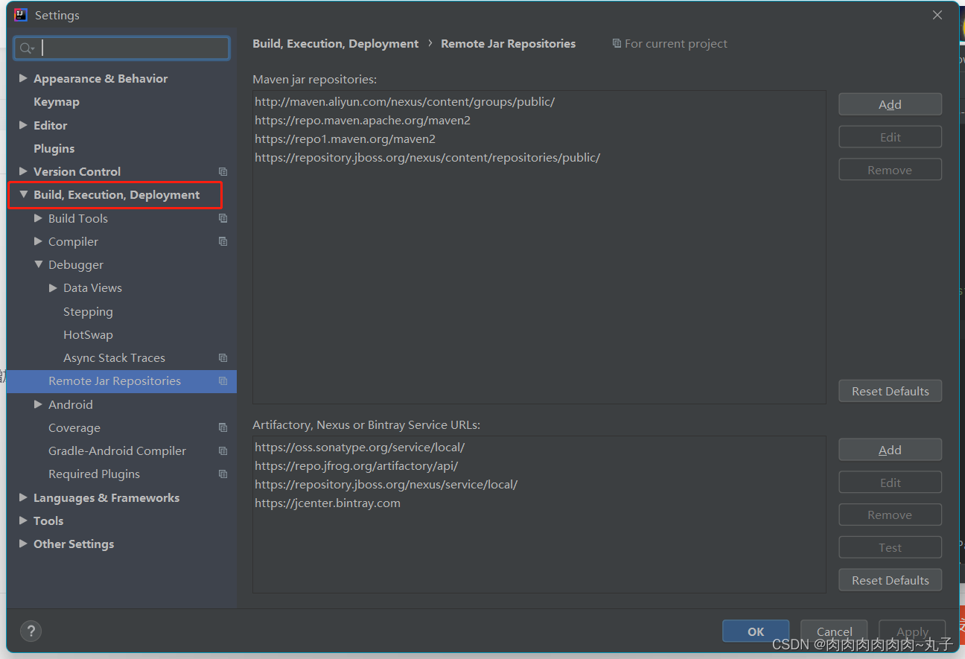Click Edit for Maven jar repositories
965x659 pixels.
click(890, 137)
